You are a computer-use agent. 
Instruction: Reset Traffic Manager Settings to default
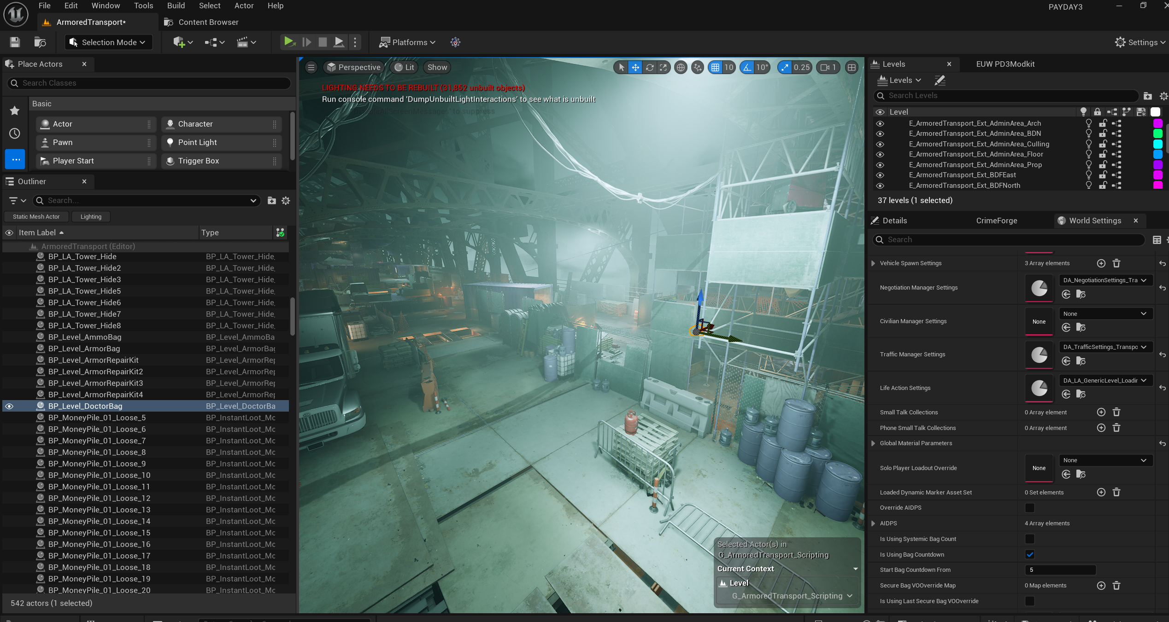click(1162, 355)
